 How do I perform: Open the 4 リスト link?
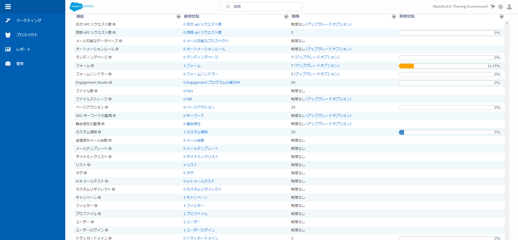pos(190,165)
